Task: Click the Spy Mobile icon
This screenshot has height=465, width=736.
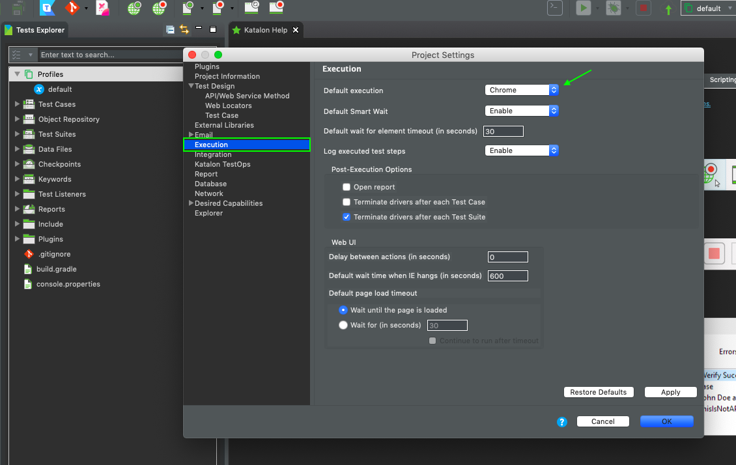Action: coord(188,8)
